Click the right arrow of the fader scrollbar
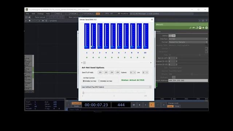The height and width of the screenshot is (131, 233). point(151,63)
